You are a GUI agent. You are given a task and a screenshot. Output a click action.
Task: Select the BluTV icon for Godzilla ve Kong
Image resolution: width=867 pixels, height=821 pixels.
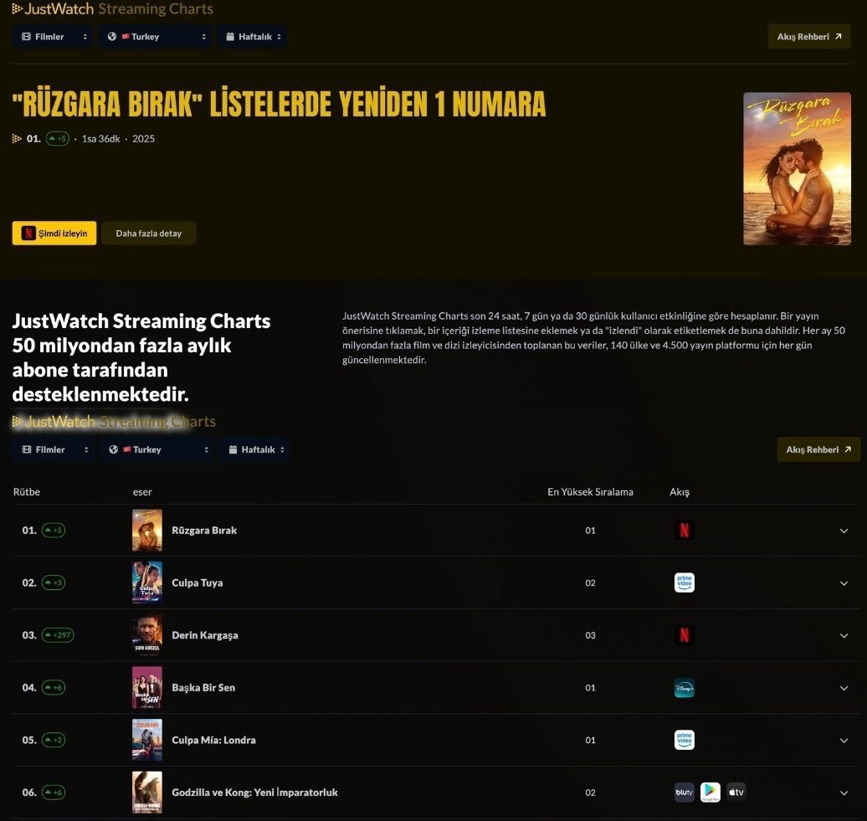tap(684, 793)
